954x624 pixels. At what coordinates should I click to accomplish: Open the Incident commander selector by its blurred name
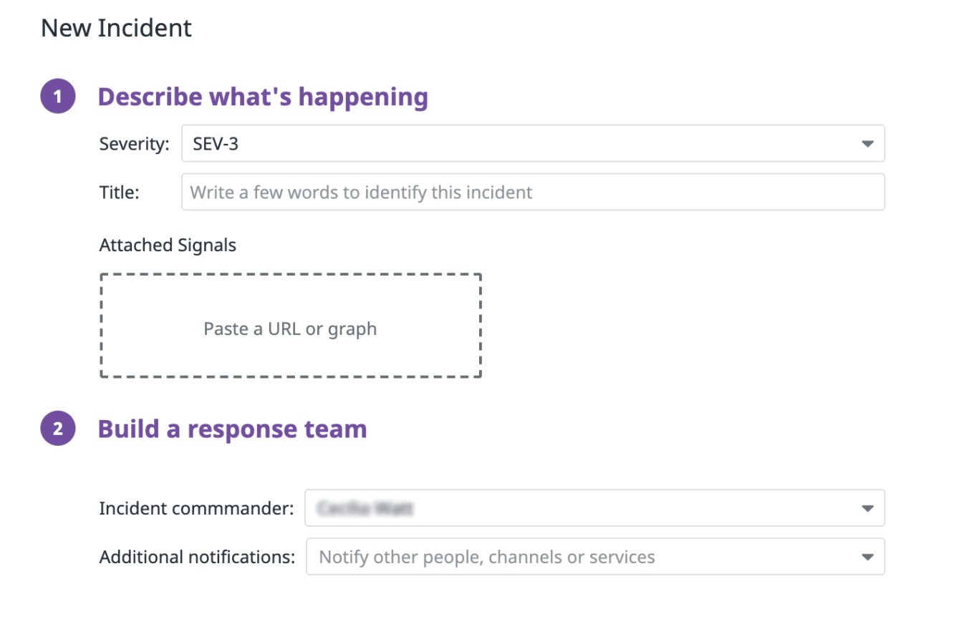tap(367, 509)
